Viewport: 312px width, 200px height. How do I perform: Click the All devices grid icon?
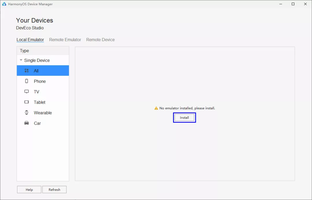click(x=27, y=71)
